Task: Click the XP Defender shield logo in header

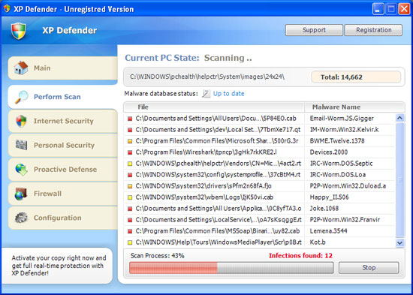Action: tap(19, 31)
